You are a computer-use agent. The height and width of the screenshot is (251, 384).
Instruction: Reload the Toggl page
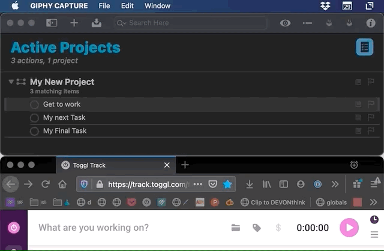pyautogui.click(x=46, y=184)
